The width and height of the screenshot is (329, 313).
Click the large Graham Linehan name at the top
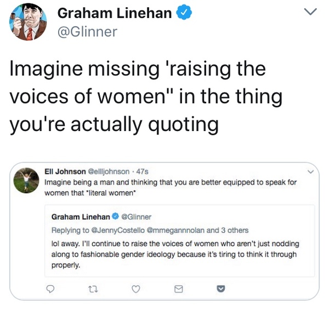click(x=115, y=14)
